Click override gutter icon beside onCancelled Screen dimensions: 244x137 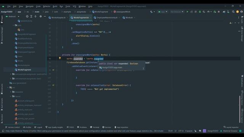point(53,85)
